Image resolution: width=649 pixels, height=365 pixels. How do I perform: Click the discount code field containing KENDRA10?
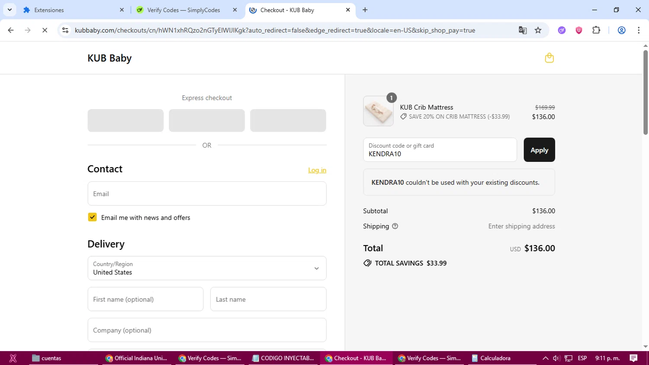(440, 150)
